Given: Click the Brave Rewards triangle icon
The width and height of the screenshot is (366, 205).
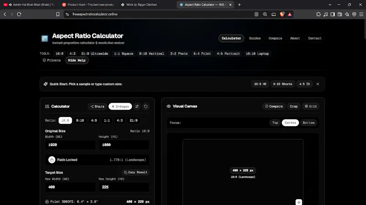Looking at the screenshot, I should point(290,14).
